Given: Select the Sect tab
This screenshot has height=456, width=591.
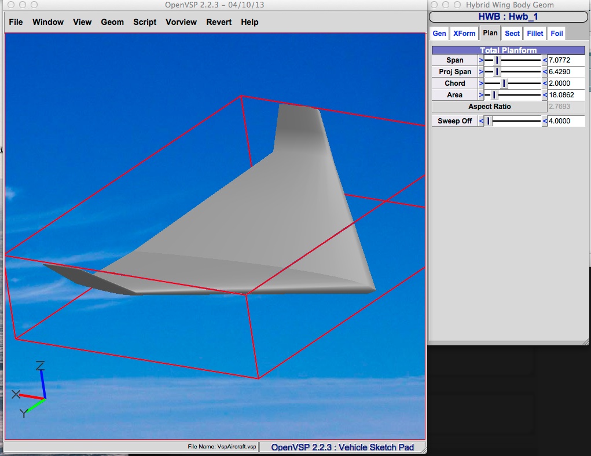Looking at the screenshot, I should point(512,34).
